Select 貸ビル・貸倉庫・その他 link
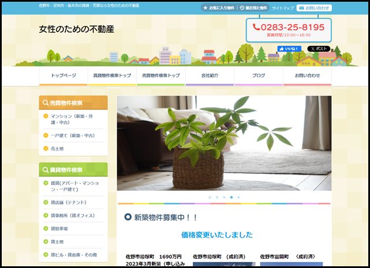This screenshot has height=268, width=370. [74, 255]
